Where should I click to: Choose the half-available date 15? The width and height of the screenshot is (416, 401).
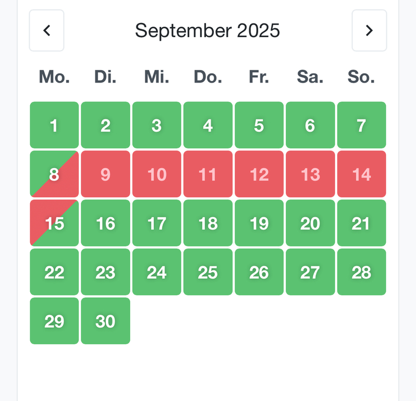[x=54, y=223]
